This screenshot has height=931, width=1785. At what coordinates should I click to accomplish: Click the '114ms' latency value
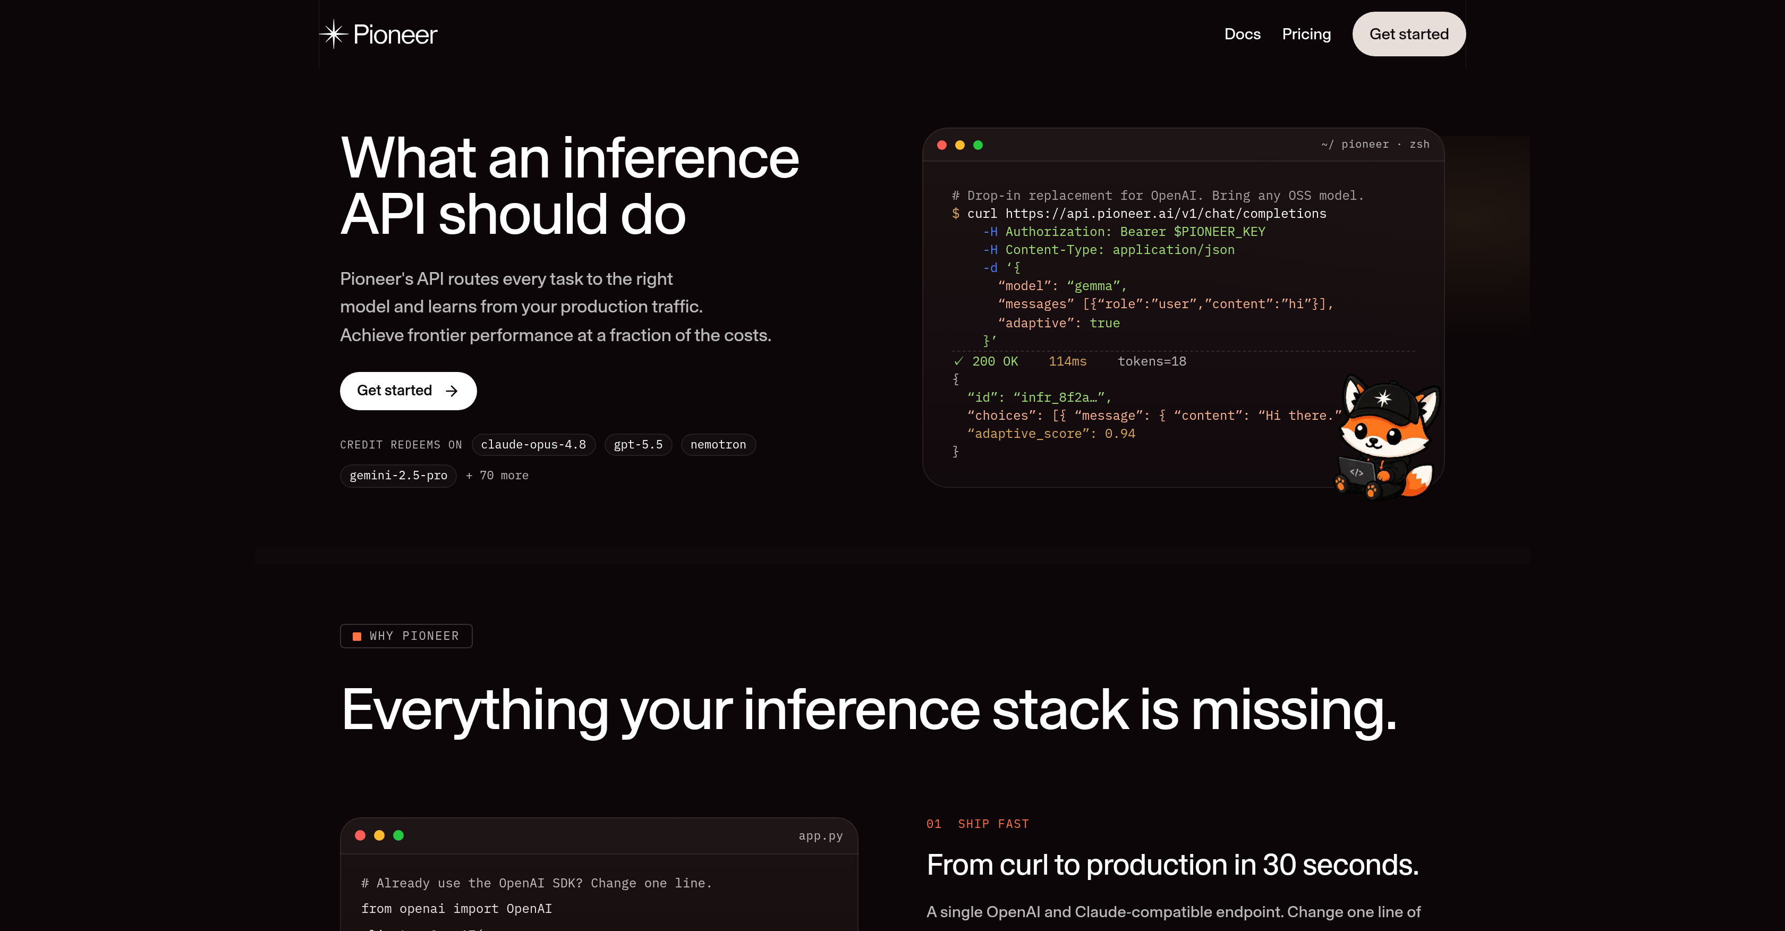point(1067,361)
